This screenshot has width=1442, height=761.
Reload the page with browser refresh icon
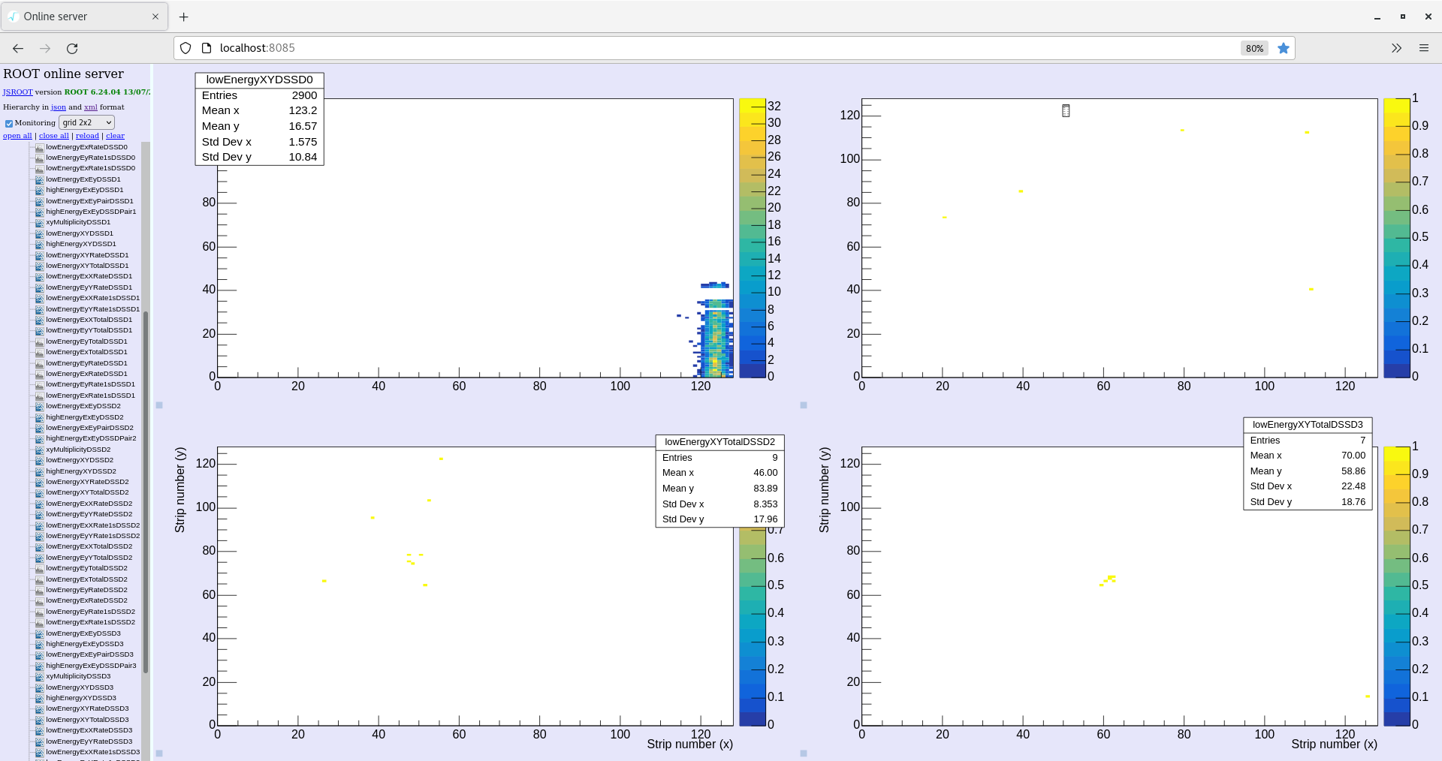(72, 48)
